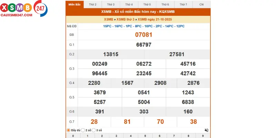Open the XSMB 247 site logo
Image resolution: width=276 pixels, height=138 pixels.
click(x=24, y=9)
